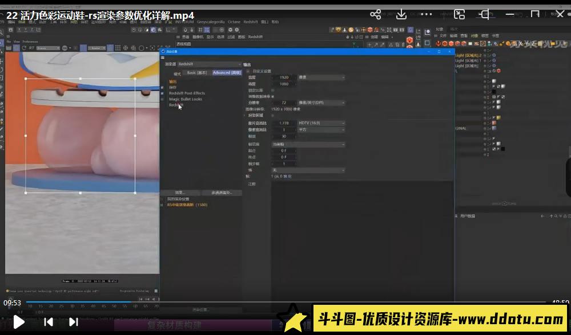
Task: Collapse the 自定义设置 section
Action: tap(248, 71)
